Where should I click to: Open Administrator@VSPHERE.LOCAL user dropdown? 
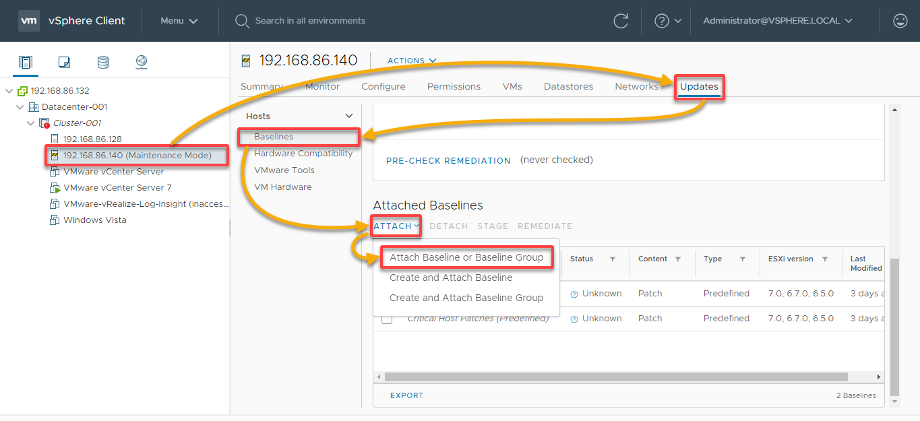click(778, 21)
